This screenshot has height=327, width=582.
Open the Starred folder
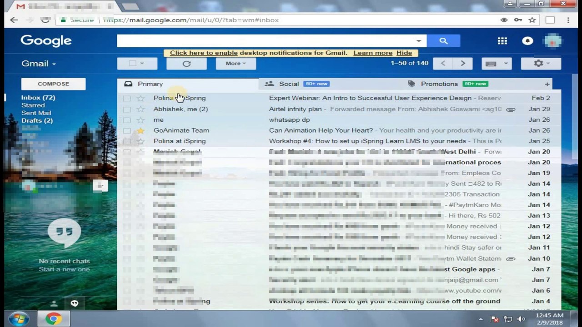pos(33,105)
